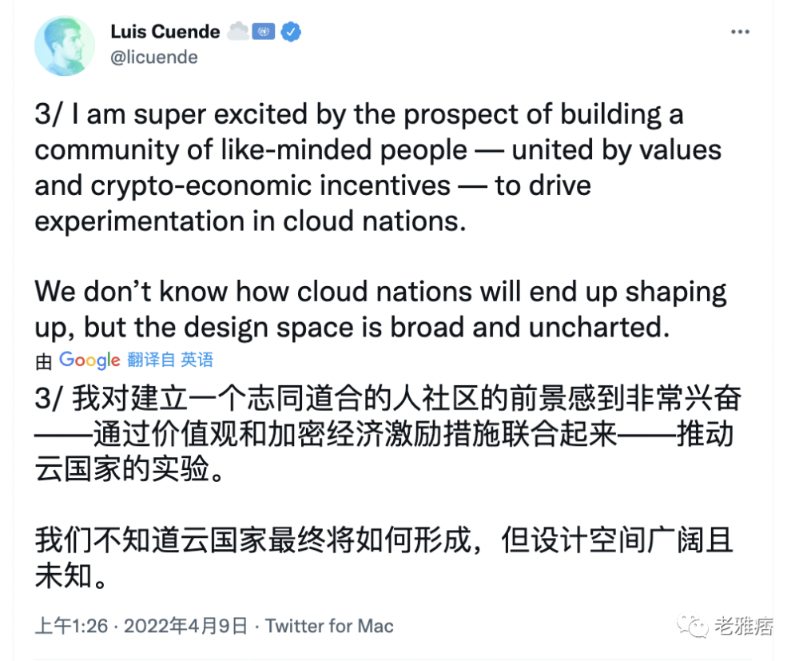
Task: Click the "Twitter for Mac" source label
Action: pyautogui.click(x=329, y=626)
